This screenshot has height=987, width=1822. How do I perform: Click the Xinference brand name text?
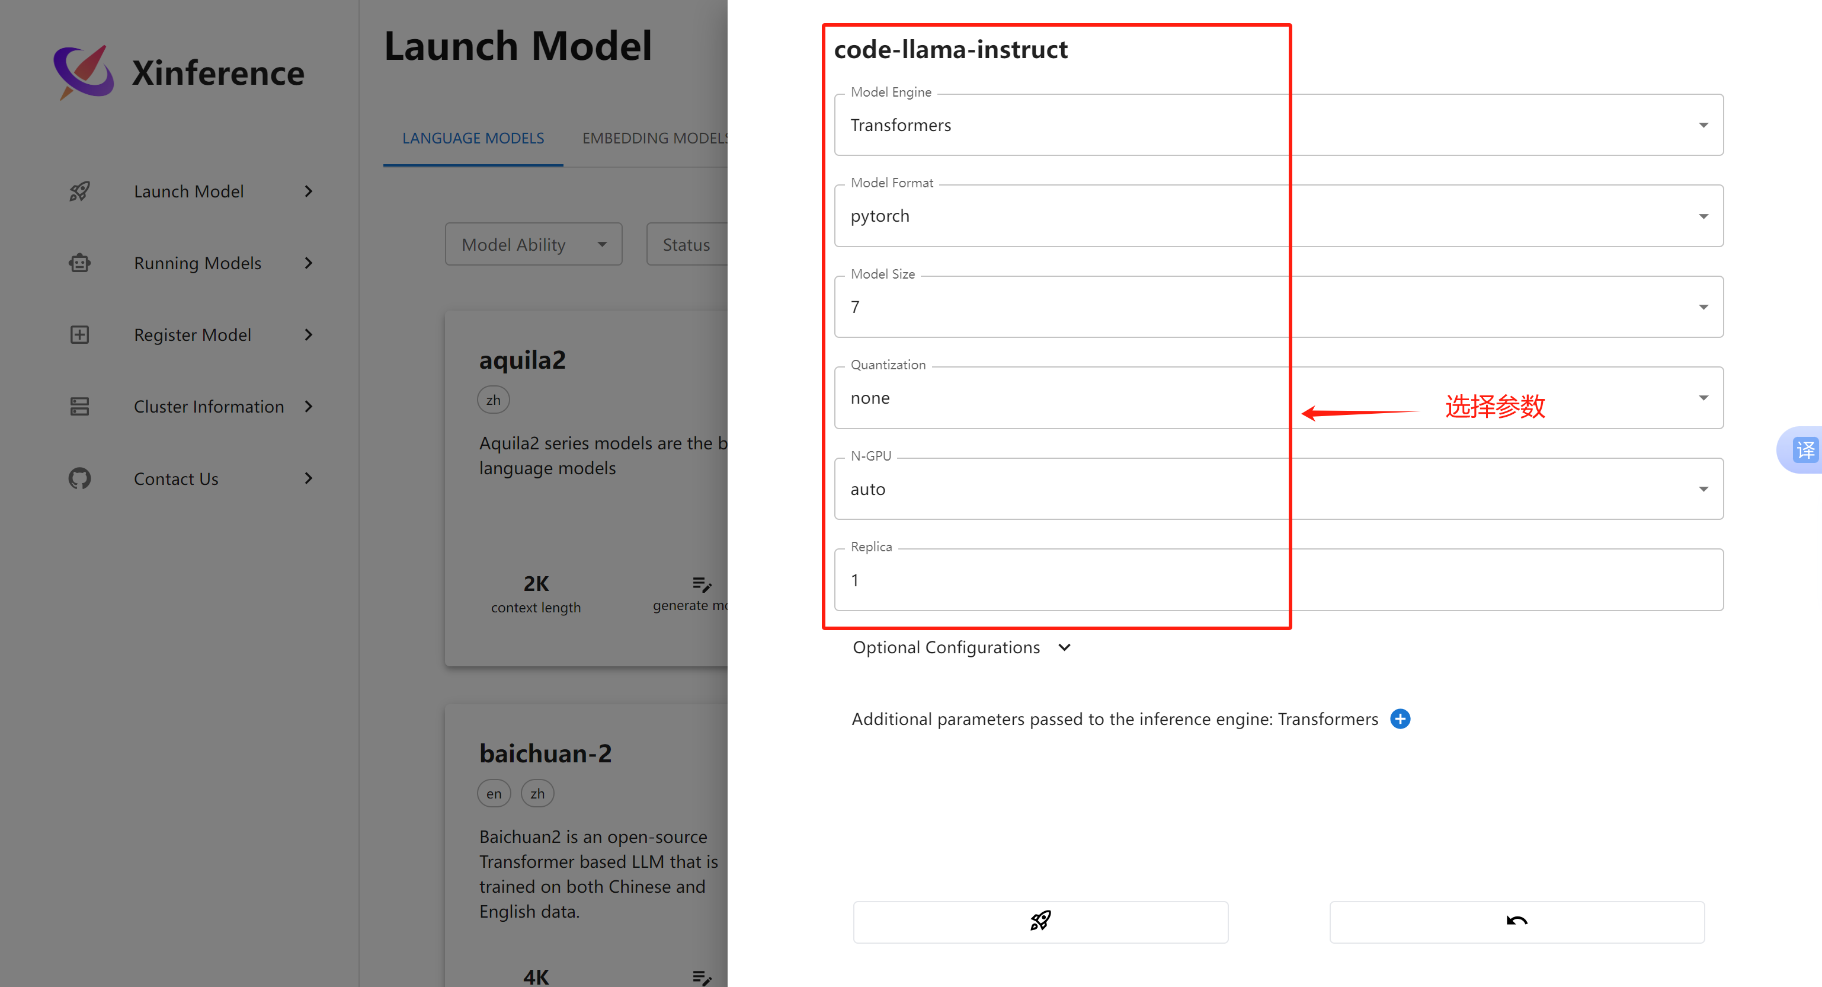(218, 73)
